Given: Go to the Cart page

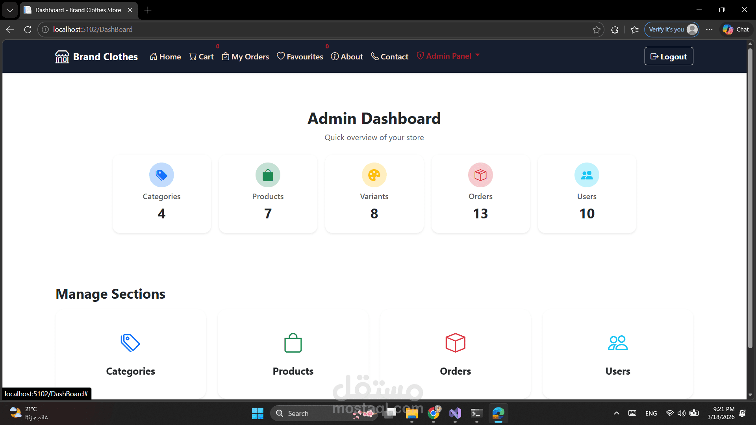Looking at the screenshot, I should [x=201, y=57].
